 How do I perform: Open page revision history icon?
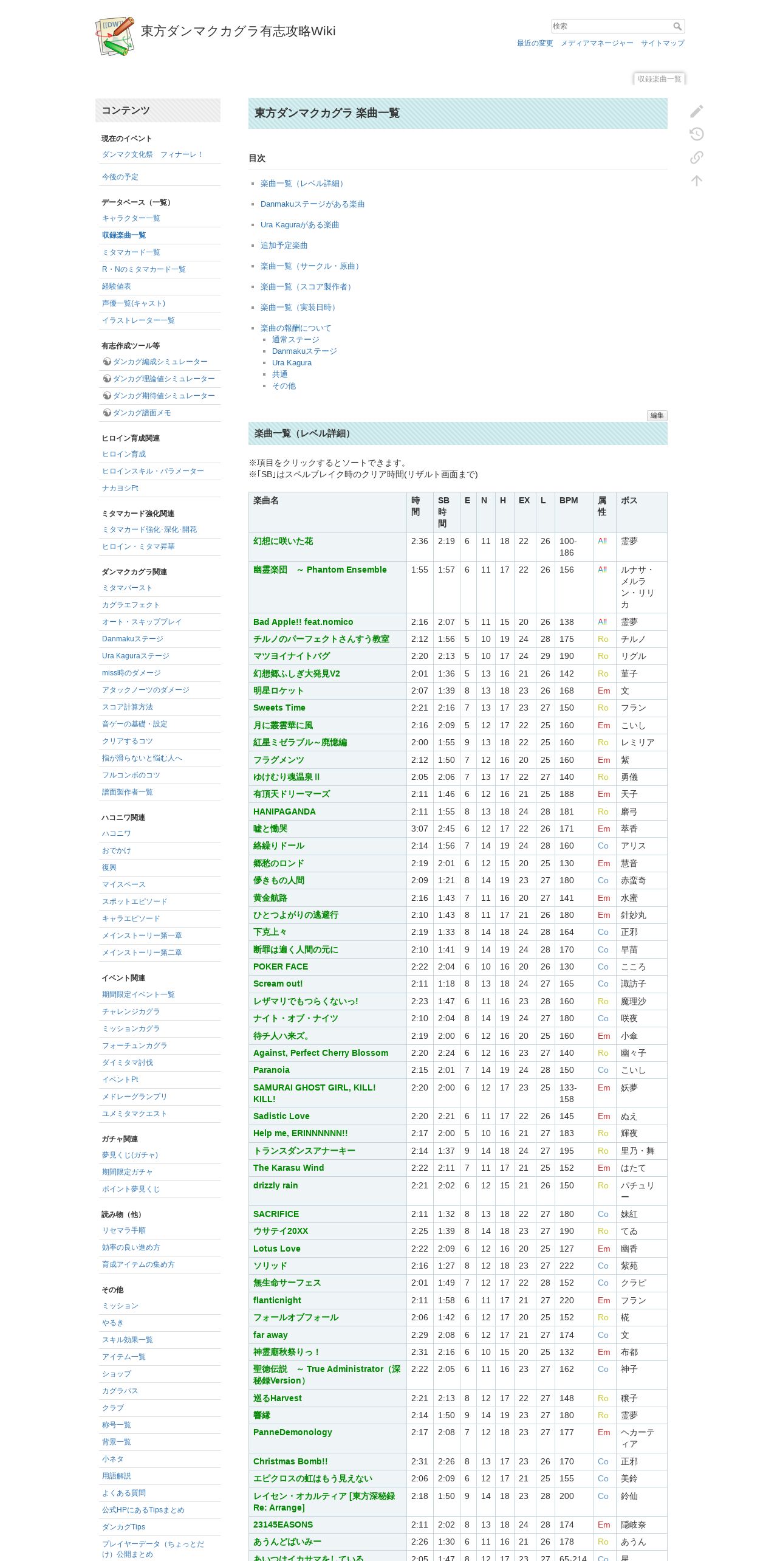coord(697,134)
